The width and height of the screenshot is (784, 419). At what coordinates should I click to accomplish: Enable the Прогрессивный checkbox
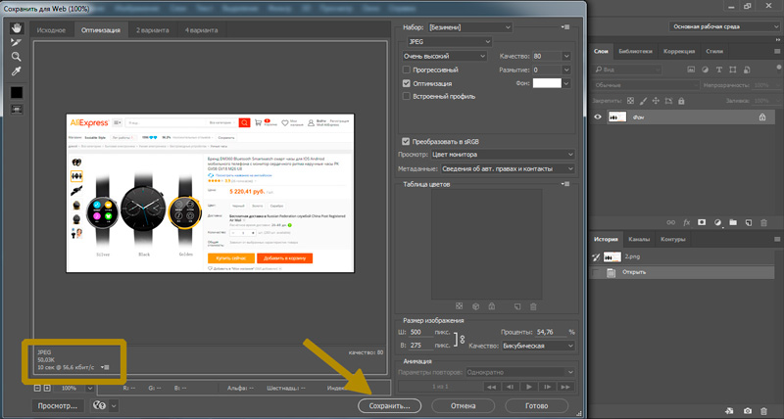(x=408, y=70)
